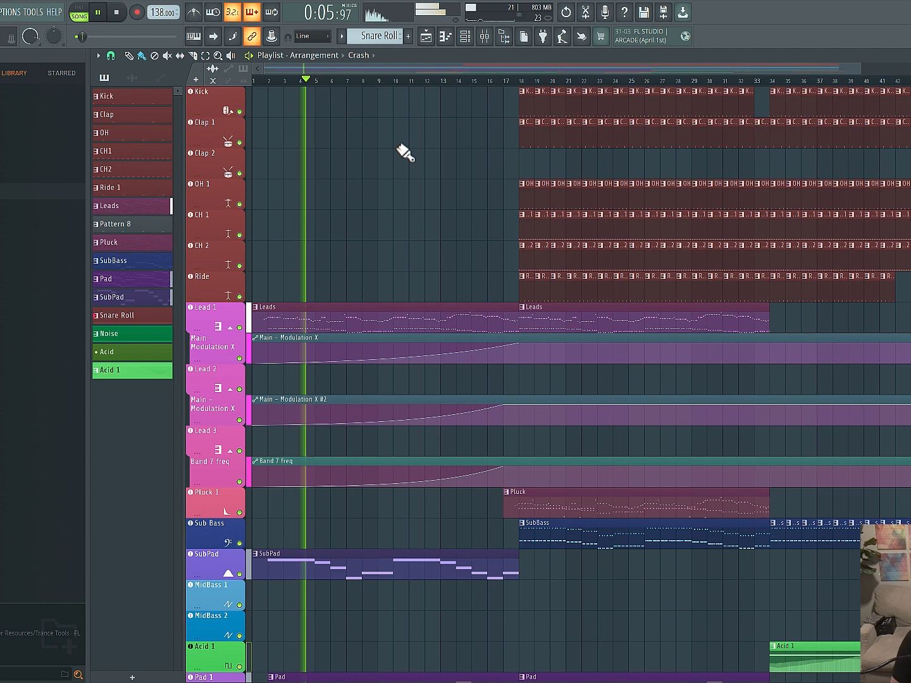Open the HELP menu
The image size is (911, 683).
[54, 12]
